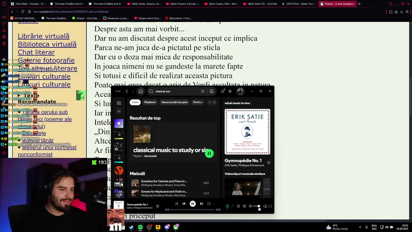This screenshot has height=232, width=412.
Task: Open Spotify notifications bell
Action: click(222, 91)
